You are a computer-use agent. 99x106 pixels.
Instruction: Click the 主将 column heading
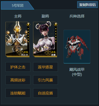18,16
